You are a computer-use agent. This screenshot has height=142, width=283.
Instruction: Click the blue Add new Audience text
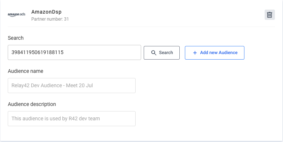(219, 53)
